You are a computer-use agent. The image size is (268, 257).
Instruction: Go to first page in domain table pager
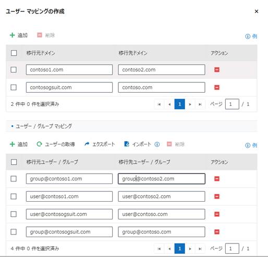(159, 104)
